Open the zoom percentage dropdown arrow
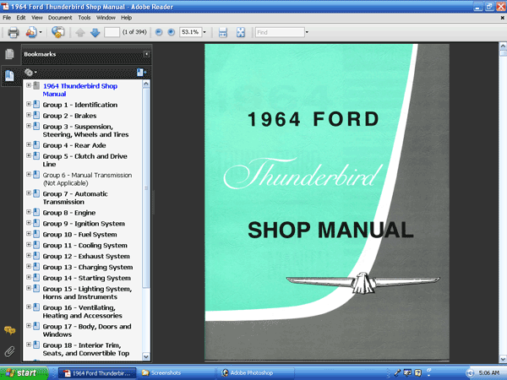Viewport: 507px width, 380px height. coord(204,32)
